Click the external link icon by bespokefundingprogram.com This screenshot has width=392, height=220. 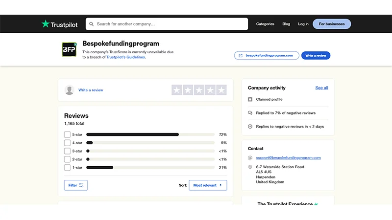(241, 55)
